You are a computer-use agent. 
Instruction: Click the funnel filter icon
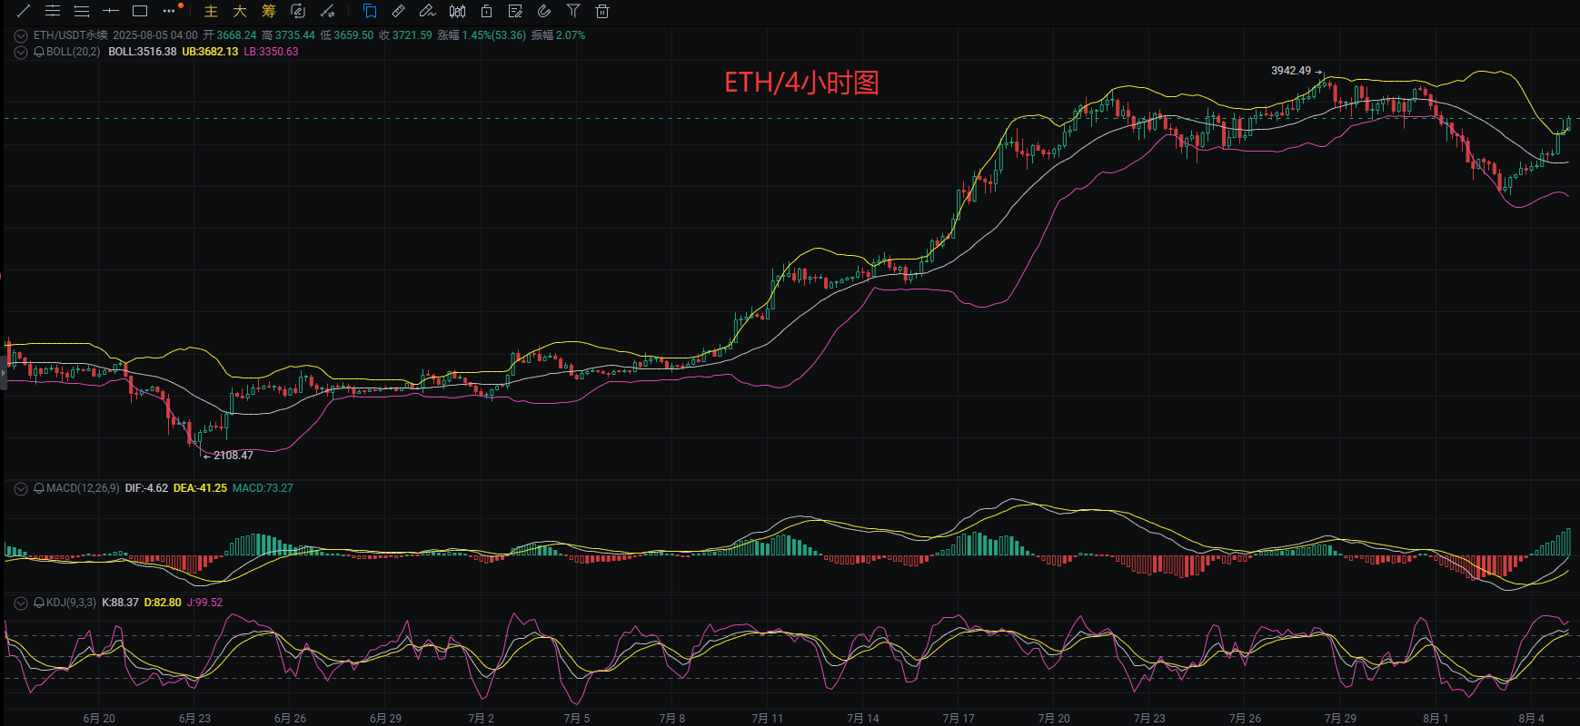click(x=573, y=11)
